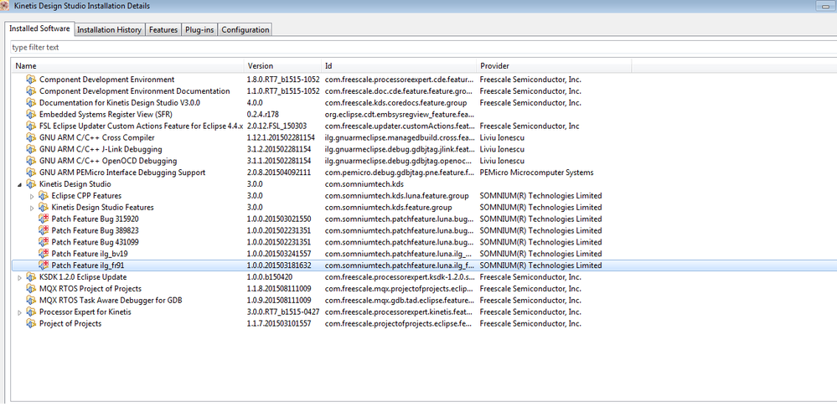Click version 1.0.9.201508111009
This screenshot has width=837, height=407.
coord(279,301)
